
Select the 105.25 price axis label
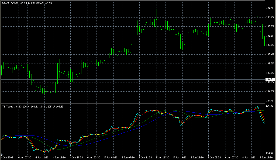[x=270, y=64]
